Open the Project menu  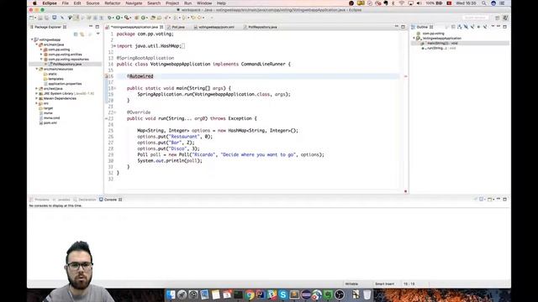pos(172,3)
